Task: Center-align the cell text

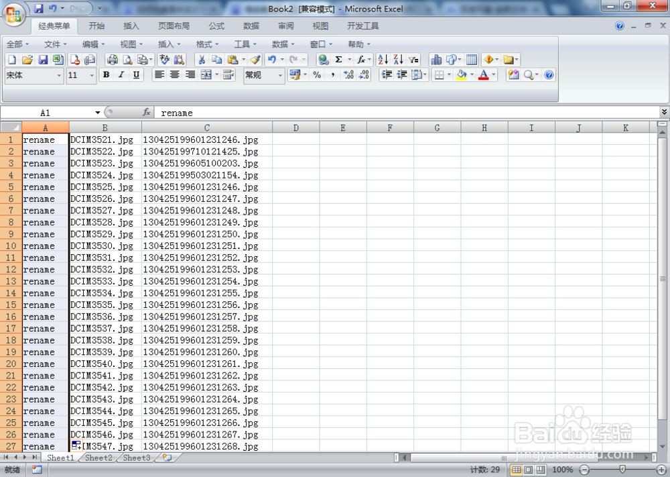Action: [x=175, y=75]
